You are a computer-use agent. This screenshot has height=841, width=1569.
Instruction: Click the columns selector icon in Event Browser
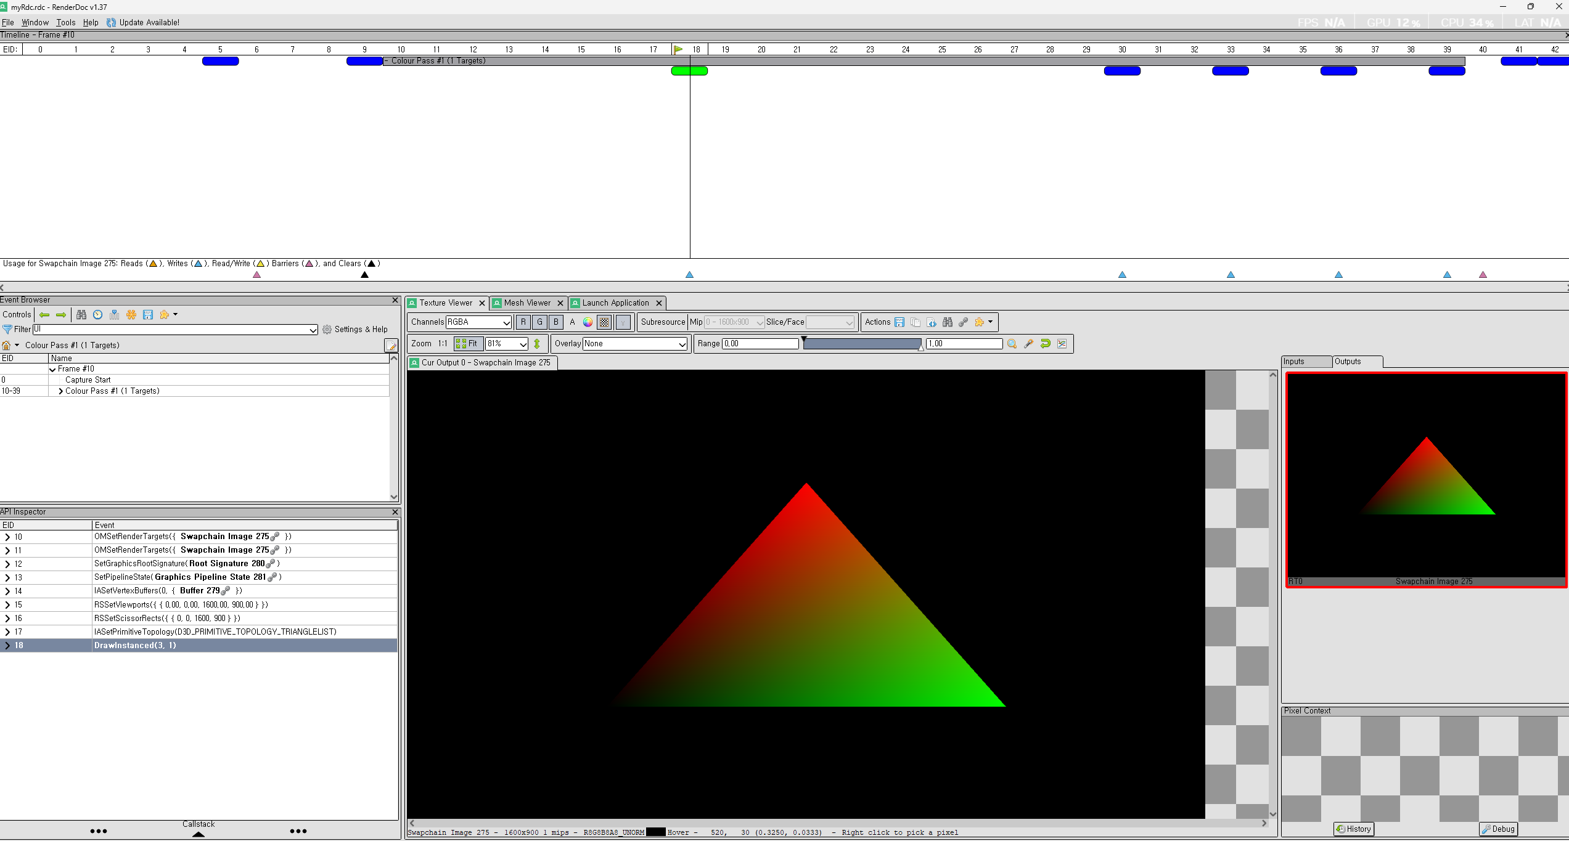(x=114, y=315)
